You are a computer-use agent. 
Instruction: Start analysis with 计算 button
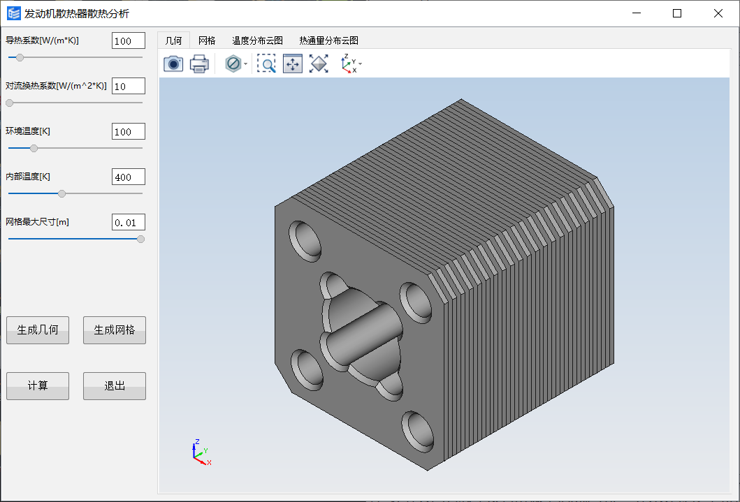pyautogui.click(x=38, y=386)
